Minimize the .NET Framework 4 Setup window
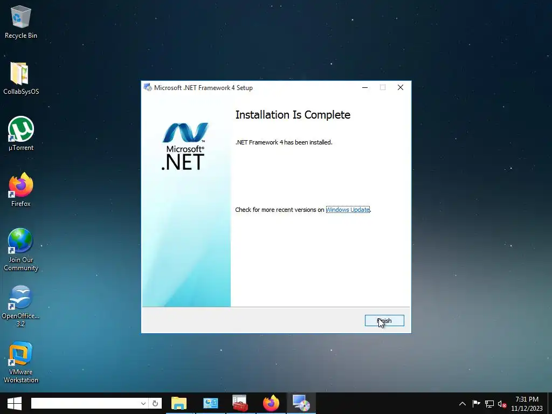The height and width of the screenshot is (414, 552). [365, 87]
